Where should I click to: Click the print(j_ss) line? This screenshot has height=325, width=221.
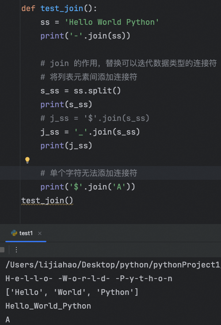click(x=66, y=146)
